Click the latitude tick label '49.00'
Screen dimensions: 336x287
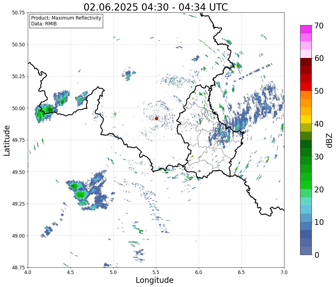tap(18, 236)
